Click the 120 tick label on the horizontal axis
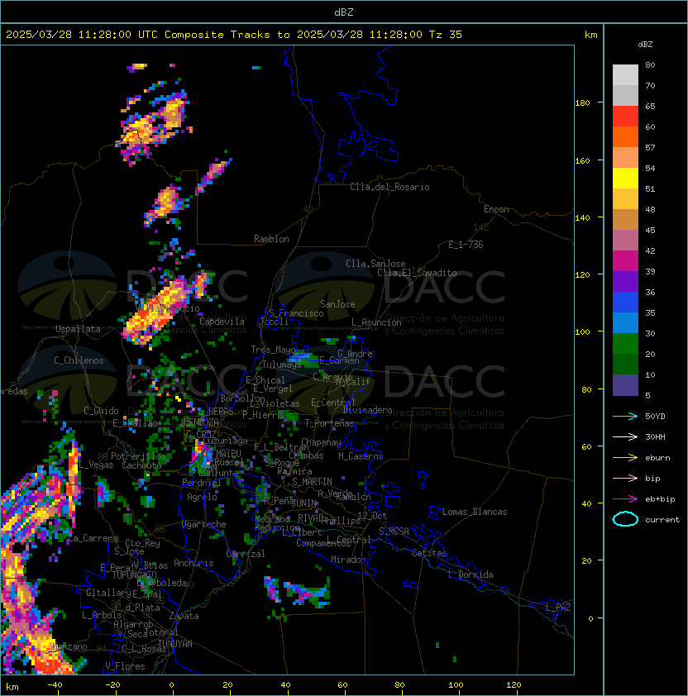This screenshot has width=688, height=696. pyautogui.click(x=513, y=685)
